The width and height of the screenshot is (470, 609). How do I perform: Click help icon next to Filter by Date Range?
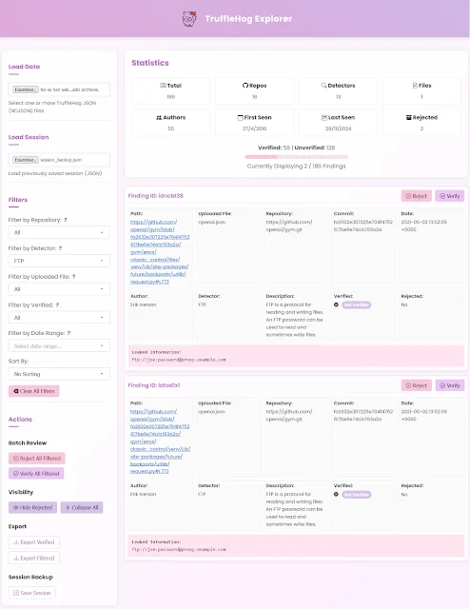[x=69, y=333]
